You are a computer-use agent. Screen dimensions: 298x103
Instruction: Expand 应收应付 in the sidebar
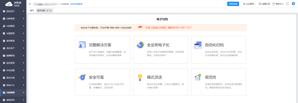click(13, 11)
